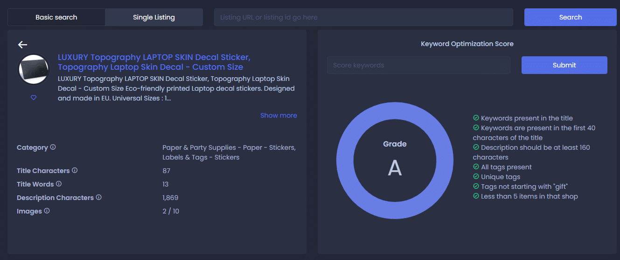Click the listing product thumbnail

click(34, 70)
